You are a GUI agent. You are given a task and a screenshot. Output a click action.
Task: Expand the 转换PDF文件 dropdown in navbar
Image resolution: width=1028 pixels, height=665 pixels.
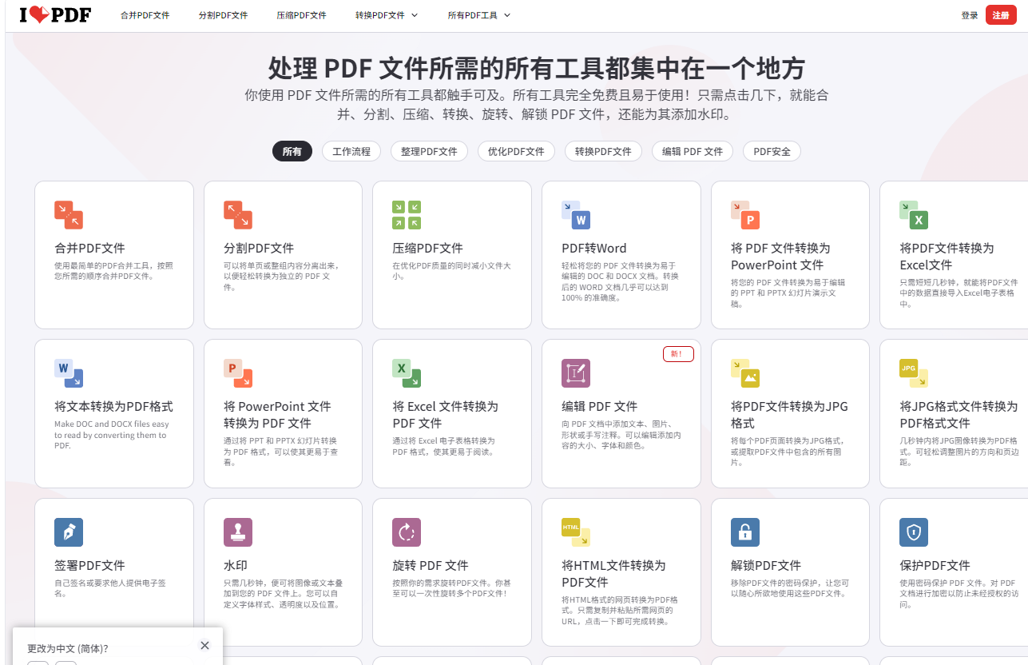[387, 15]
